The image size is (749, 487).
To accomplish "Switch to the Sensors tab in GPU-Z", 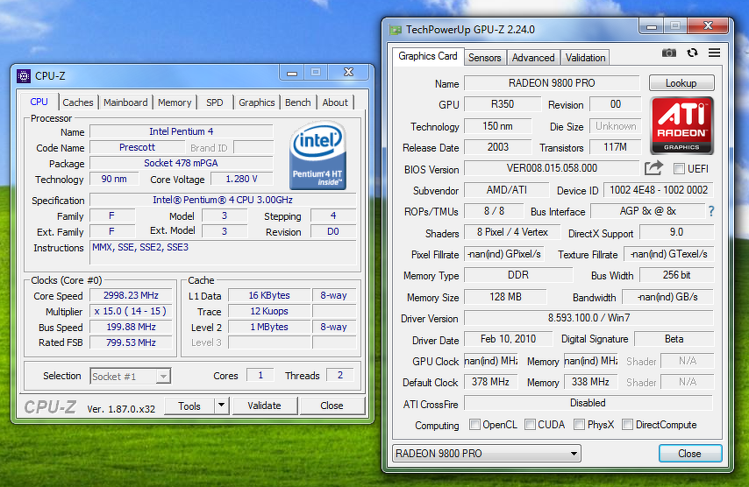I will 484,58.
